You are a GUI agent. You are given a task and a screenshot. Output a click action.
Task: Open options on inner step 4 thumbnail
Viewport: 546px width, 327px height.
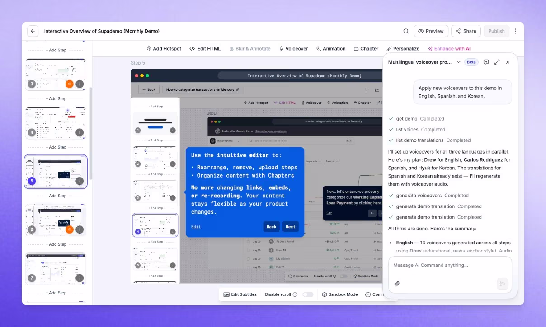click(x=173, y=232)
